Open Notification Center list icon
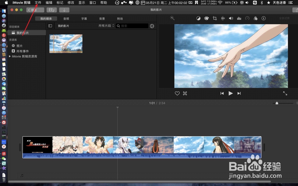Image resolution: width=298 pixels, height=186 pixels. click(290, 3)
